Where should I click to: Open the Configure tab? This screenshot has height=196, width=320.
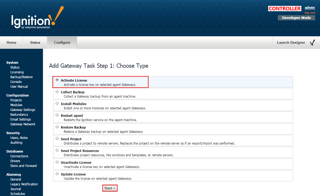[x=62, y=42]
